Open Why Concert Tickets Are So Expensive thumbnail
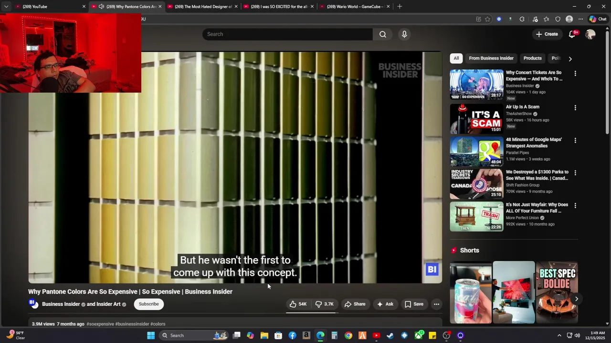The image size is (611, 343). coord(476,84)
